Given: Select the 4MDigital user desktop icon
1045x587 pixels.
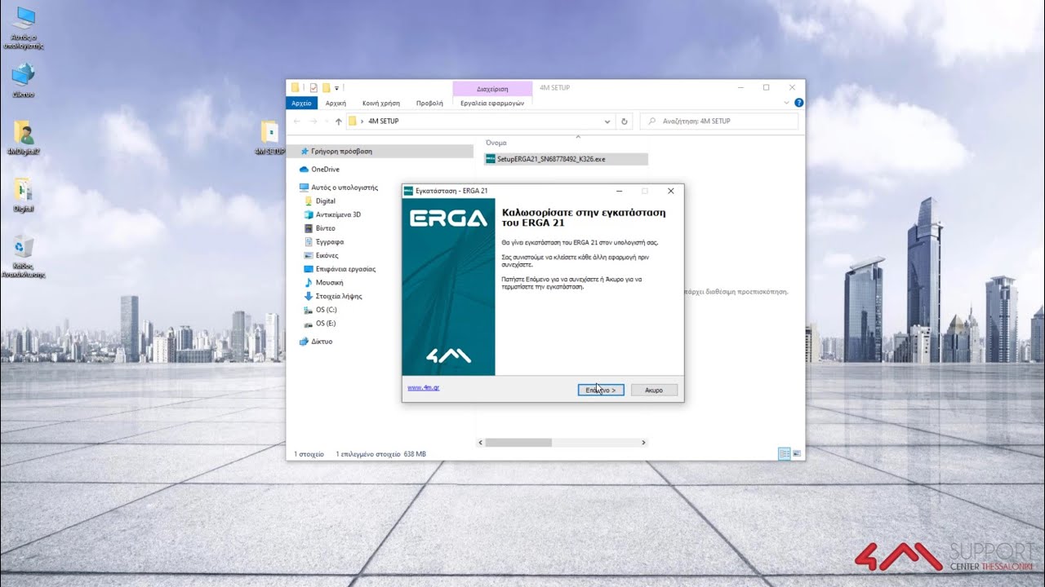Looking at the screenshot, I should coord(24,138).
